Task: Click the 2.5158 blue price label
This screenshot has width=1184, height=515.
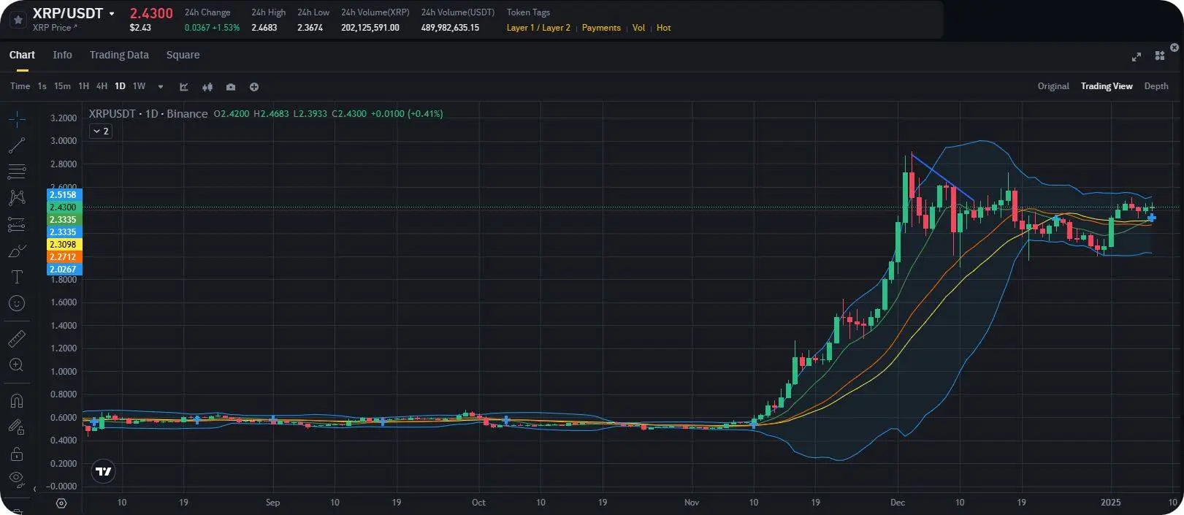Action: click(x=63, y=195)
